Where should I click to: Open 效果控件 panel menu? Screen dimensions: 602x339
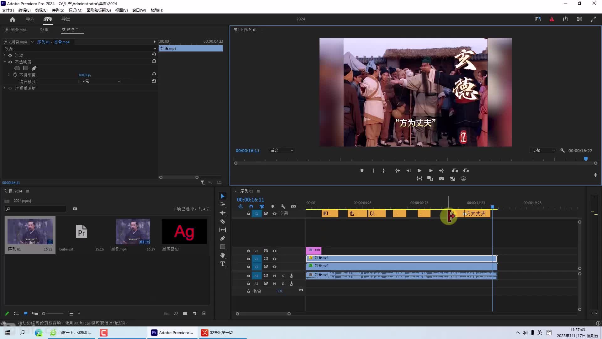tap(83, 30)
